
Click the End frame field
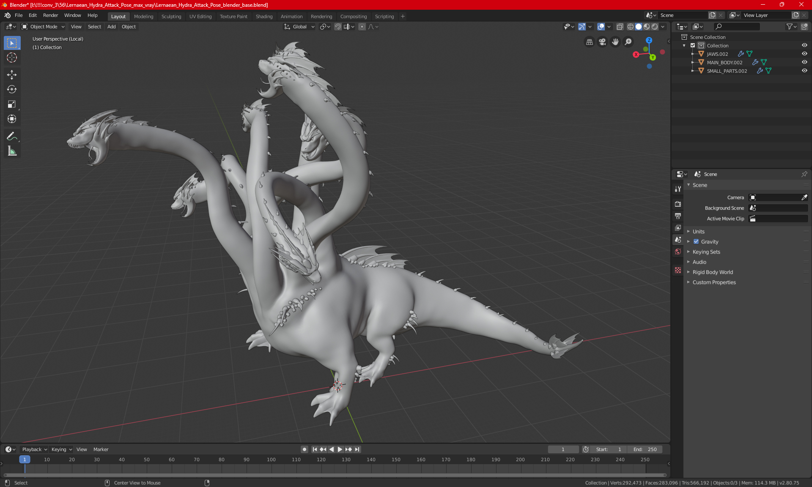coord(645,449)
